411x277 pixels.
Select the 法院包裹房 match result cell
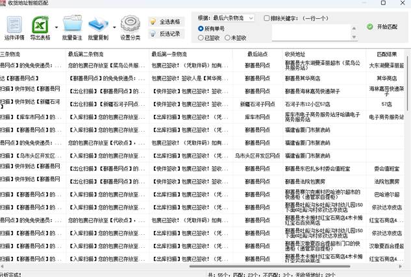(x=386, y=182)
